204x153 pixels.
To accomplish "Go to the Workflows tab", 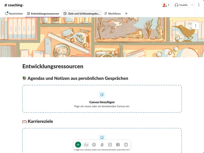I will 112,14.
